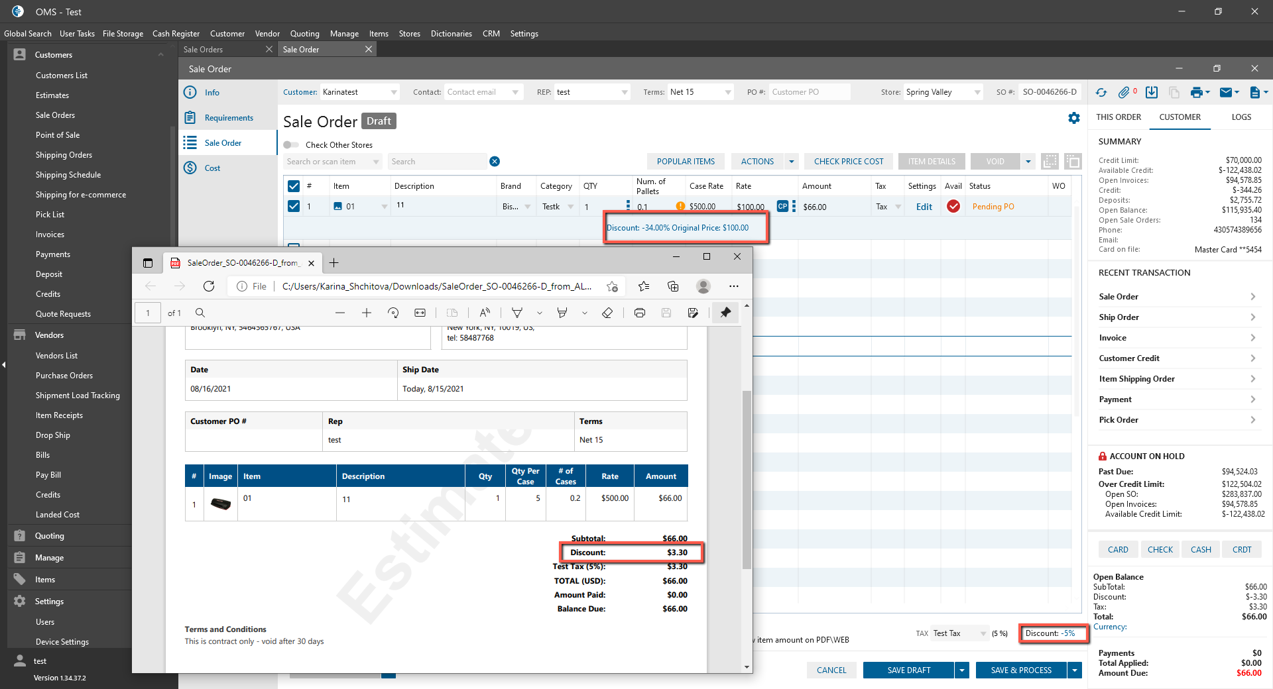This screenshot has height=689, width=1273.
Task: Click the Customer PO input field
Action: (x=809, y=92)
